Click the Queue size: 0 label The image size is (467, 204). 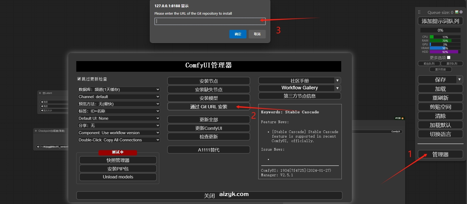440,12
